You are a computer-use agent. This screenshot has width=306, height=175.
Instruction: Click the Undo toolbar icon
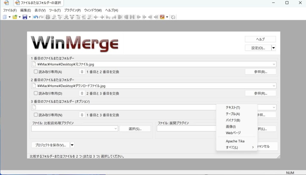pyautogui.click(x=36, y=17)
